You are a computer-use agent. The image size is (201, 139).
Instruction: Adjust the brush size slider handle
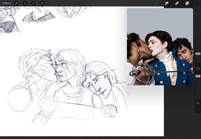point(198,54)
